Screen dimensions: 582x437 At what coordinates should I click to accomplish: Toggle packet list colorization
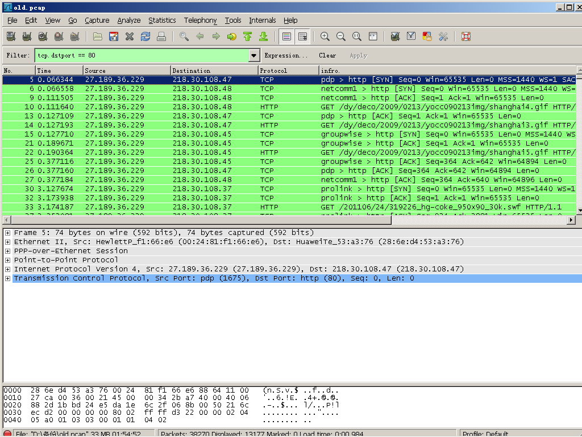[286, 36]
